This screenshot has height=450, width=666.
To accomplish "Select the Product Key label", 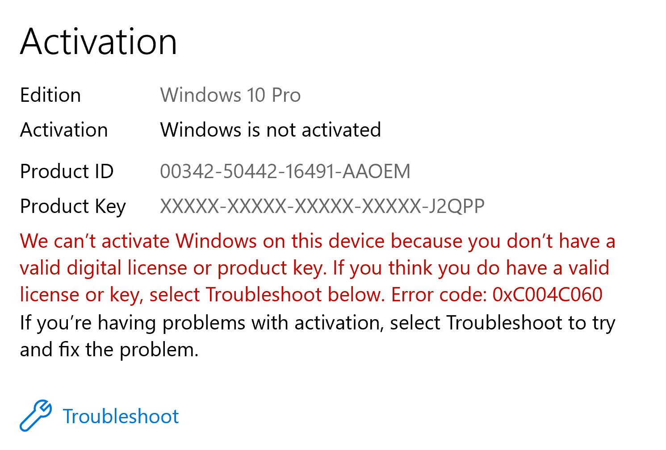I will click(x=73, y=207).
